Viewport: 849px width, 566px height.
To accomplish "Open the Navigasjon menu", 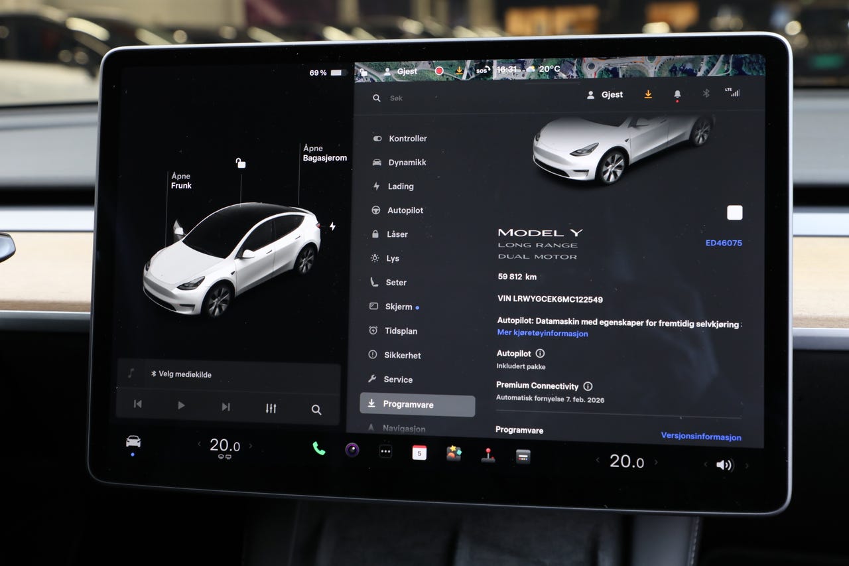I will point(397,429).
